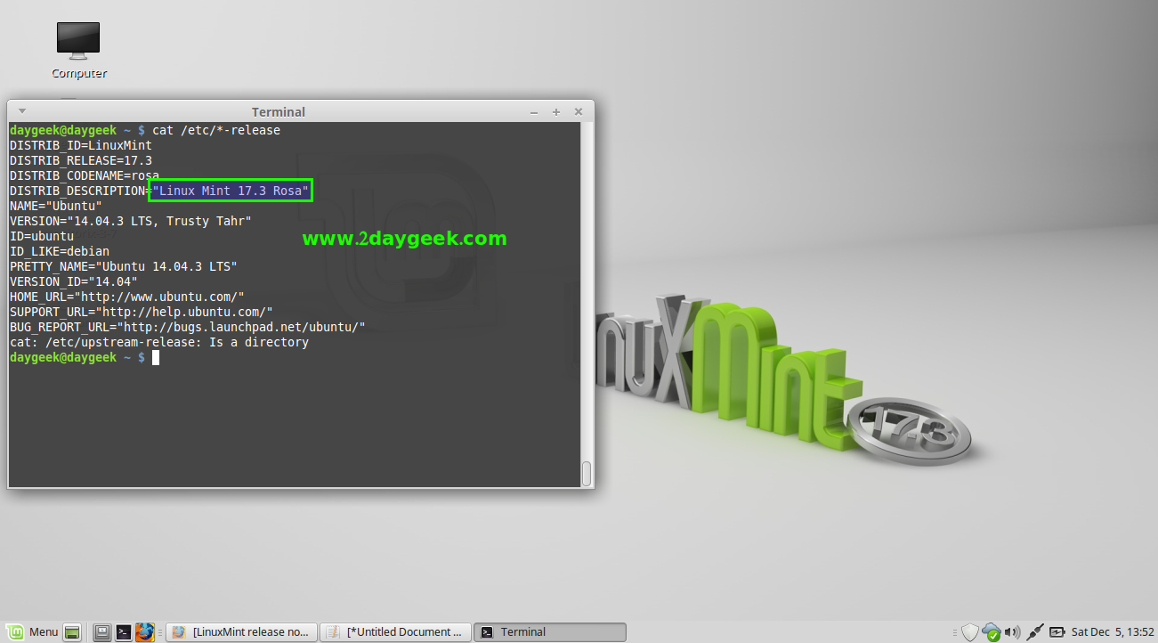Click the network connection tray icon
Image resolution: width=1158 pixels, height=643 pixels.
(x=1034, y=632)
